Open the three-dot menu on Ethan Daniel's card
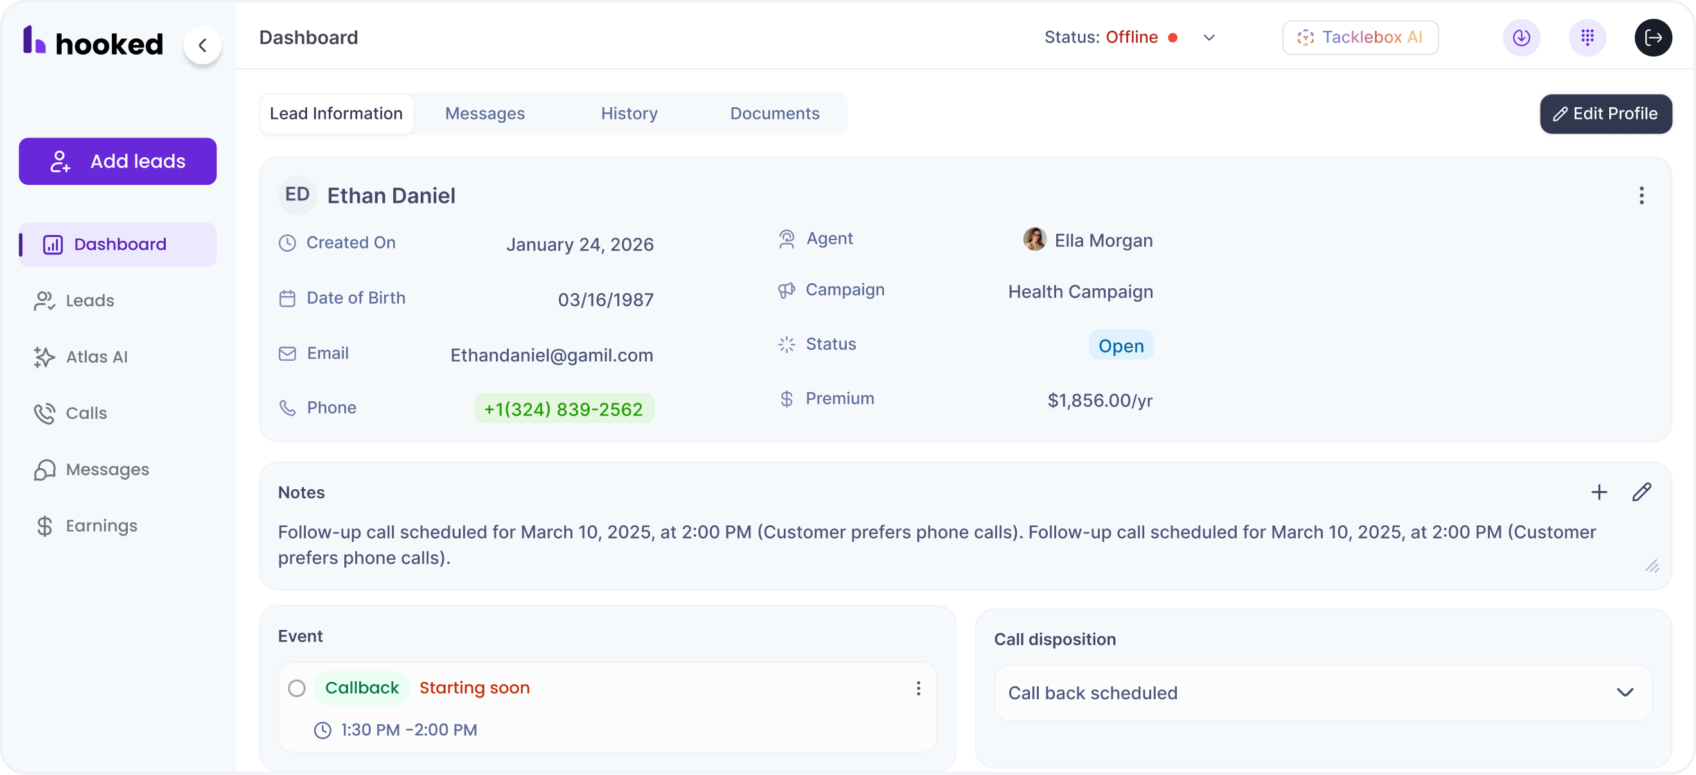This screenshot has height=775, width=1696. [1642, 195]
